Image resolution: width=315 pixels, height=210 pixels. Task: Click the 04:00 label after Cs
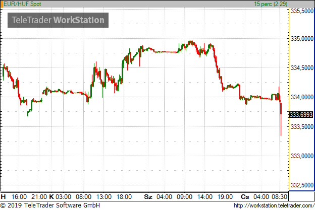pyautogui.click(x=261, y=197)
